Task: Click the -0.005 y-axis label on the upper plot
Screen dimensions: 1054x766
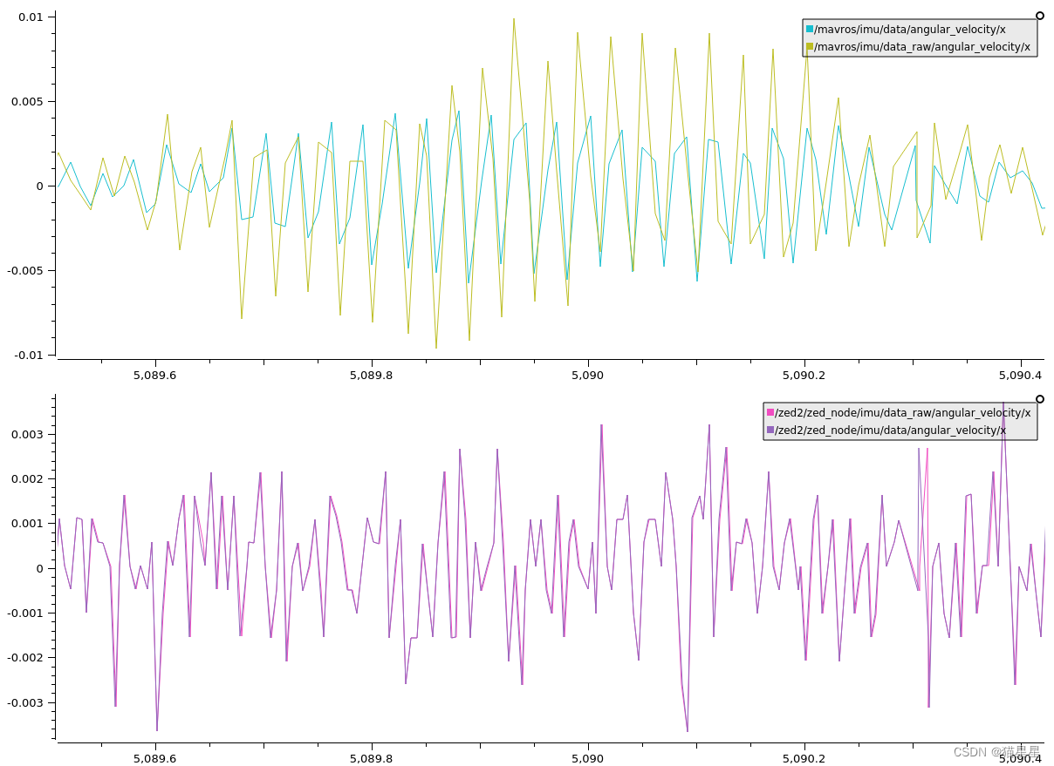Action: [x=24, y=270]
